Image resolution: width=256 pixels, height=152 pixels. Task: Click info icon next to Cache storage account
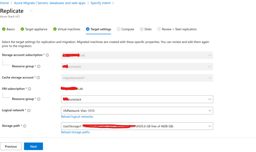(38, 78)
